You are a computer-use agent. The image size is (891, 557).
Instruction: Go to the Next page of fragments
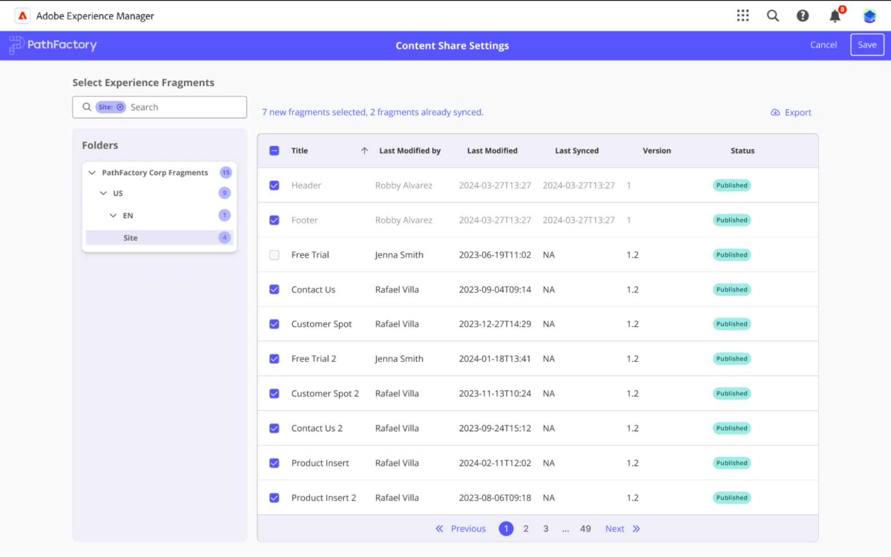pyautogui.click(x=614, y=529)
